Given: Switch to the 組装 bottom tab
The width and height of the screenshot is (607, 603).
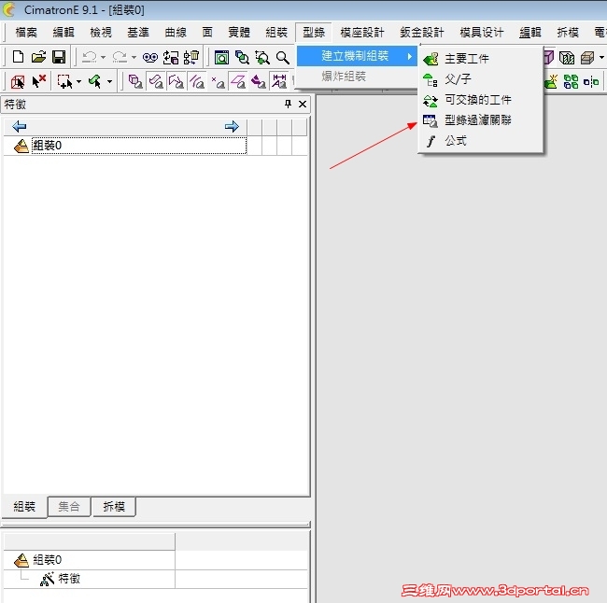Looking at the screenshot, I should [24, 506].
